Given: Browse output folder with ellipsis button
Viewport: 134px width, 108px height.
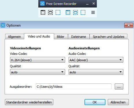Looking at the screenshot, I should click(x=119, y=86).
